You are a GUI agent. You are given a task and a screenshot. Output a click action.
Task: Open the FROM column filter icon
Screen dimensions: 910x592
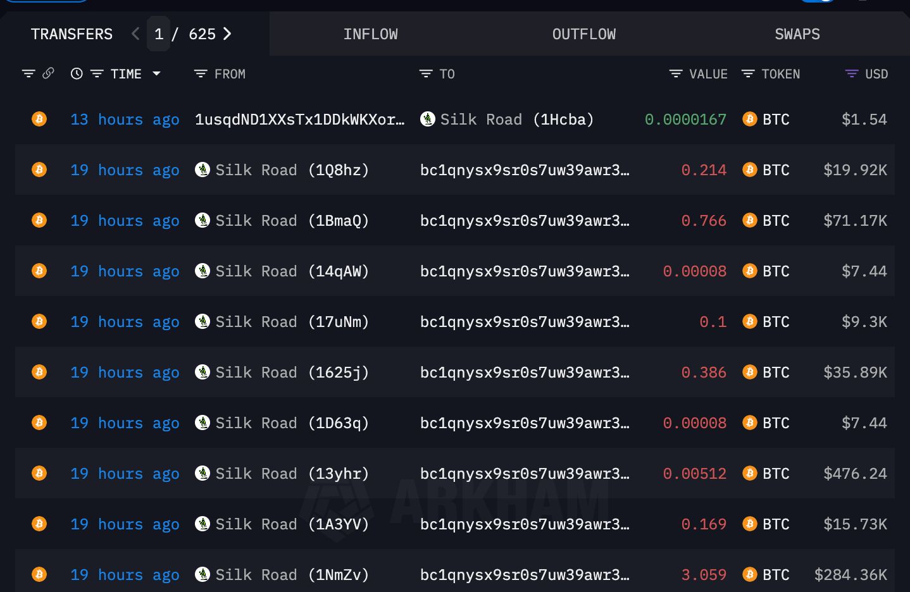point(201,74)
